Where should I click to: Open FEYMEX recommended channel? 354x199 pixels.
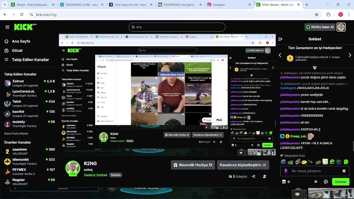(x=29, y=172)
